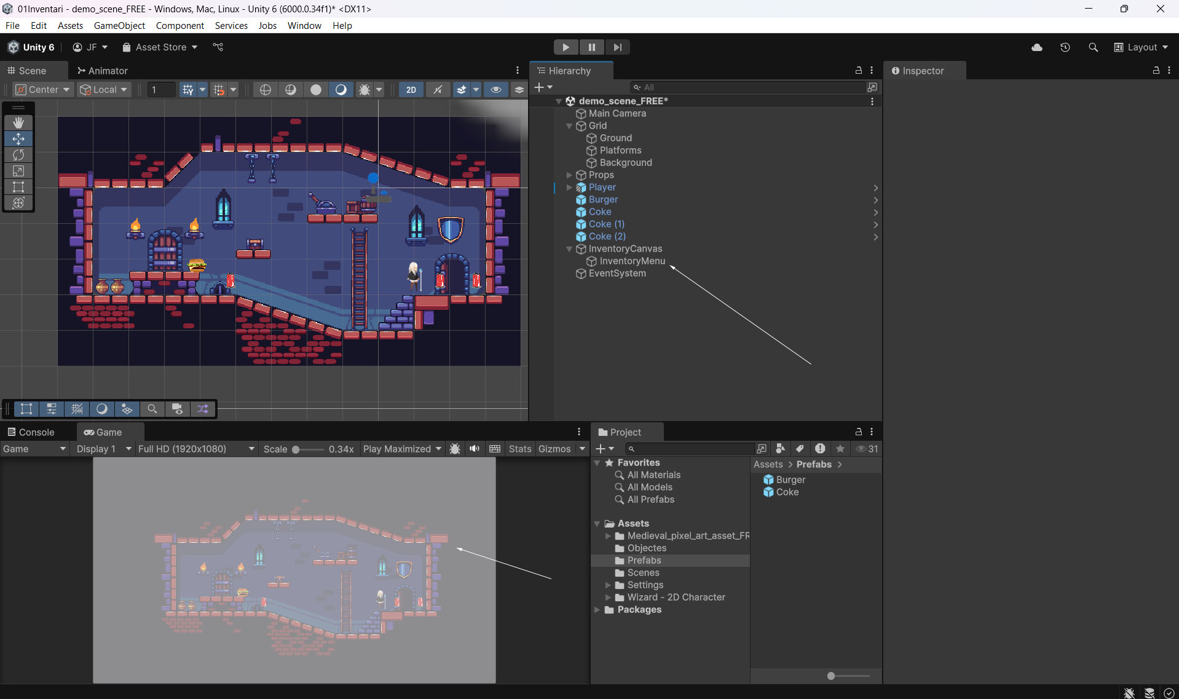The image size is (1179, 699).
Task: Select the Rect transform tool
Action: pyautogui.click(x=18, y=187)
